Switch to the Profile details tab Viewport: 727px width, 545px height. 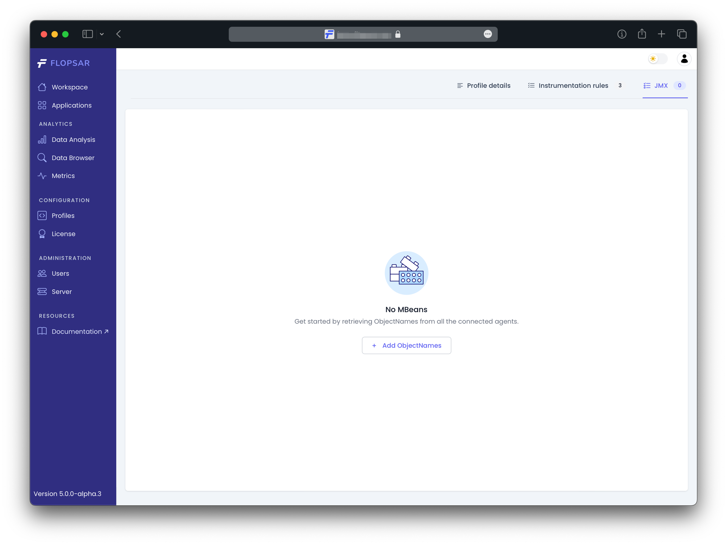click(x=483, y=85)
